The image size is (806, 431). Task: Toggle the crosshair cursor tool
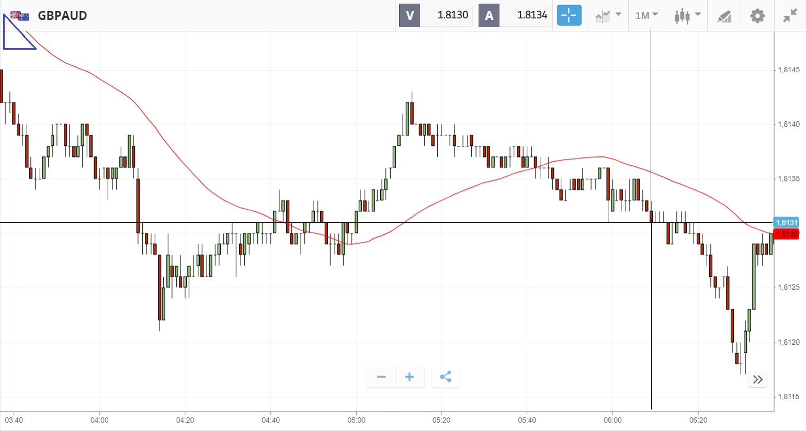[x=569, y=16]
